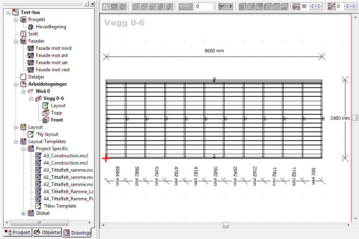
Task: Select A4_Tittelfelt_Ramme_Po template
Action: pos(68,199)
